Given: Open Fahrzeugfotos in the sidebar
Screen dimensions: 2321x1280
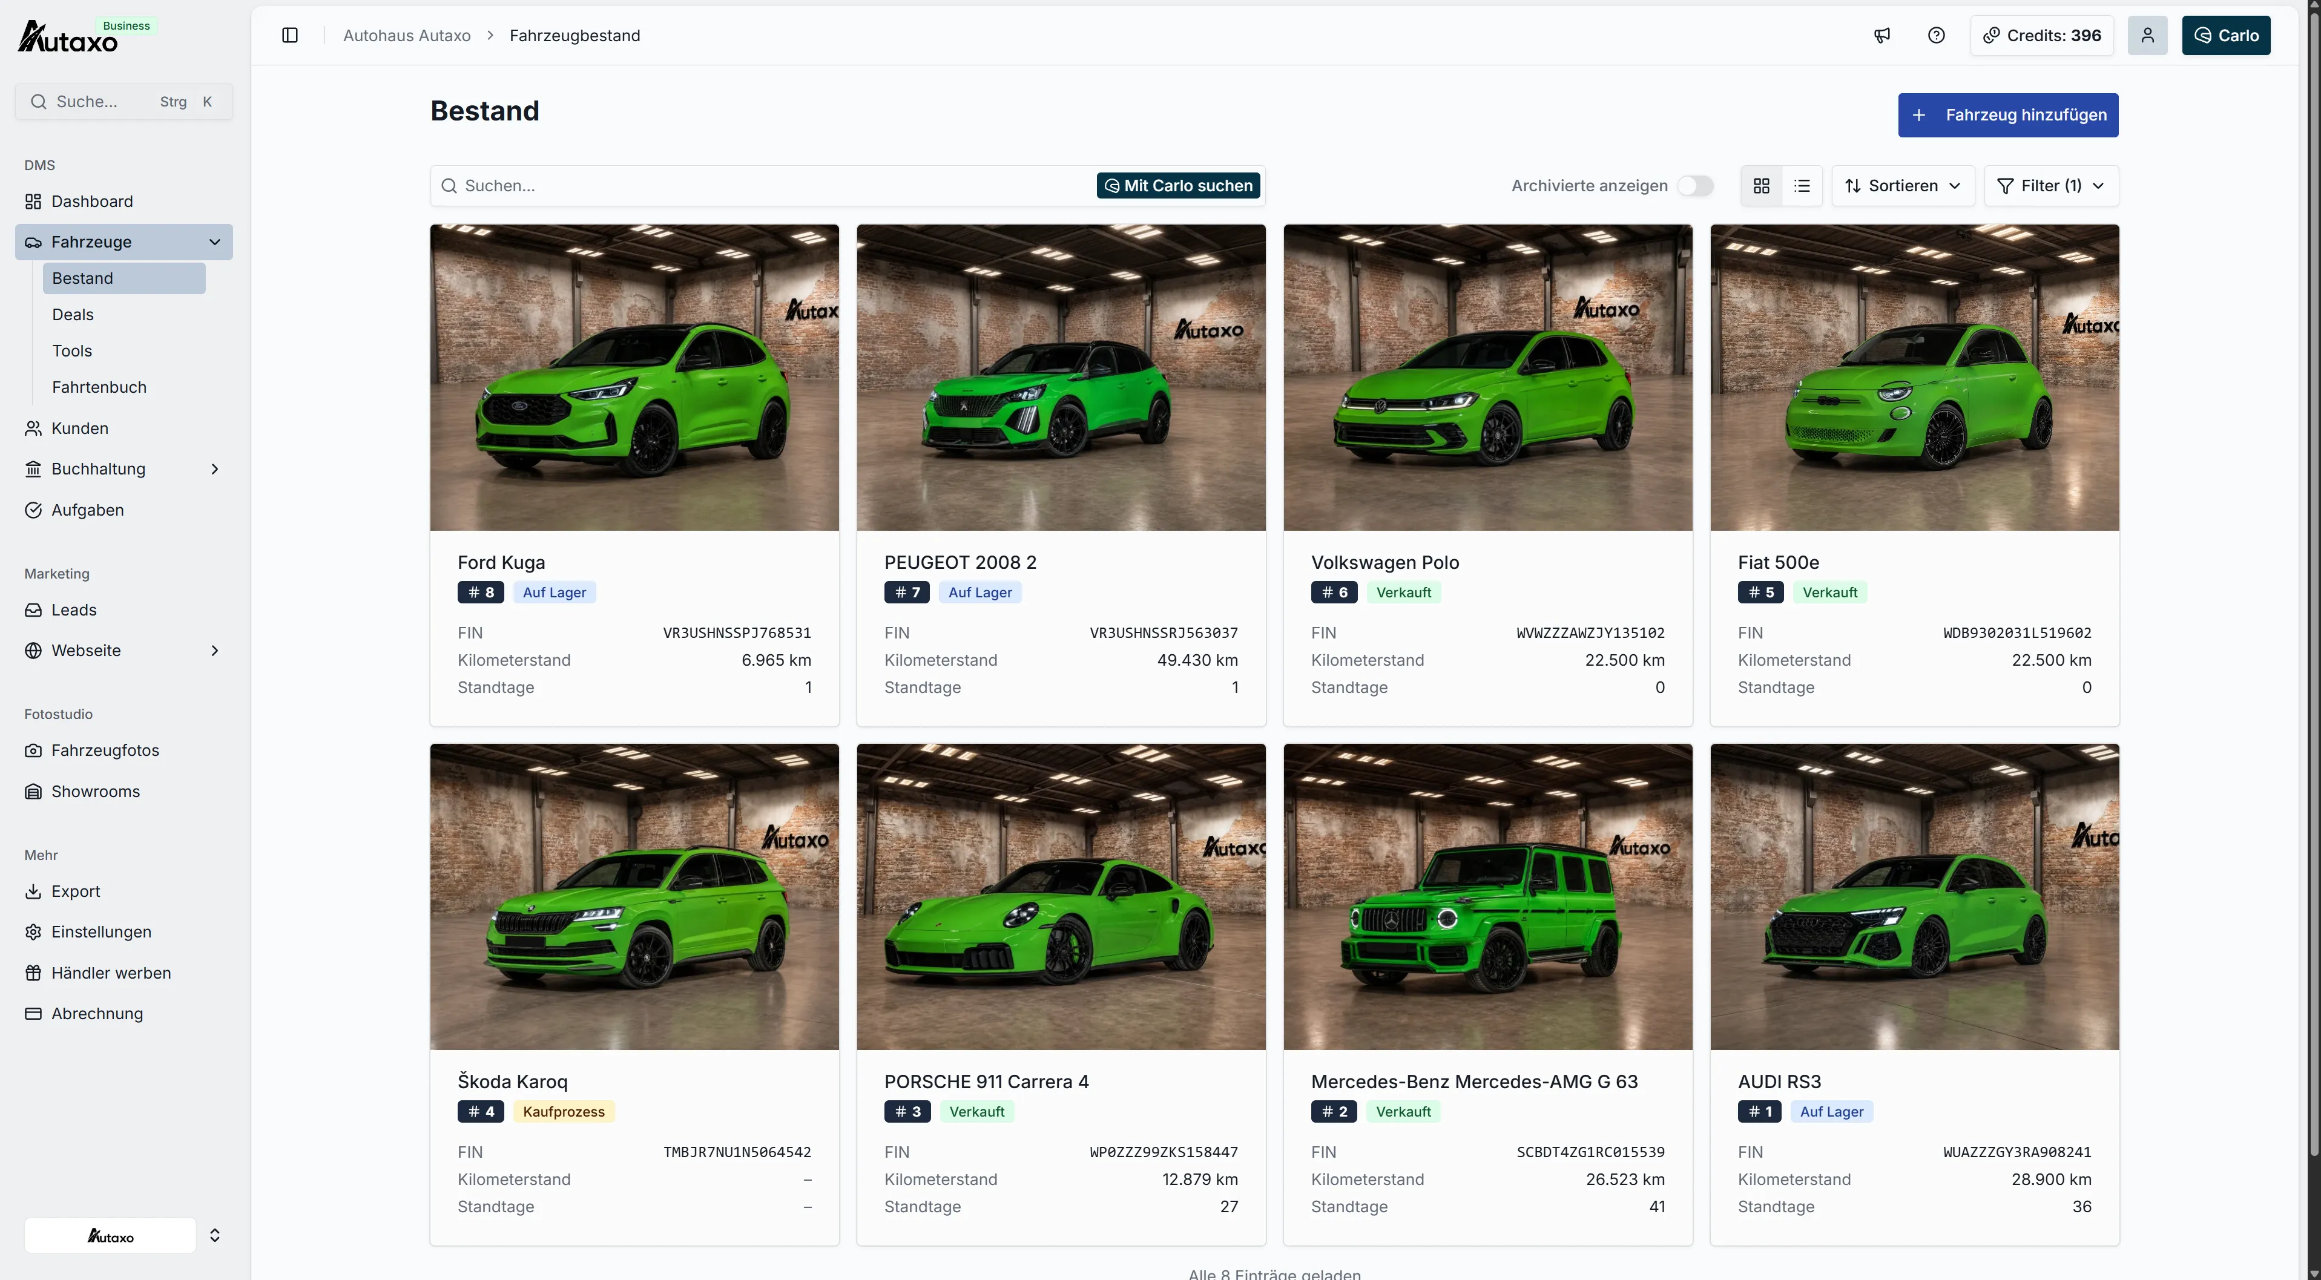Looking at the screenshot, I should (123, 750).
